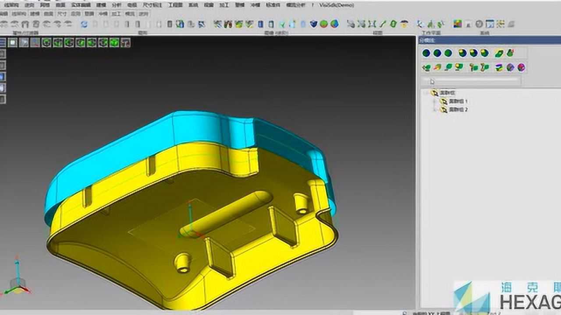The height and width of the screenshot is (315, 561).
Task: Click the last red cube view icon
Action: (x=125, y=42)
